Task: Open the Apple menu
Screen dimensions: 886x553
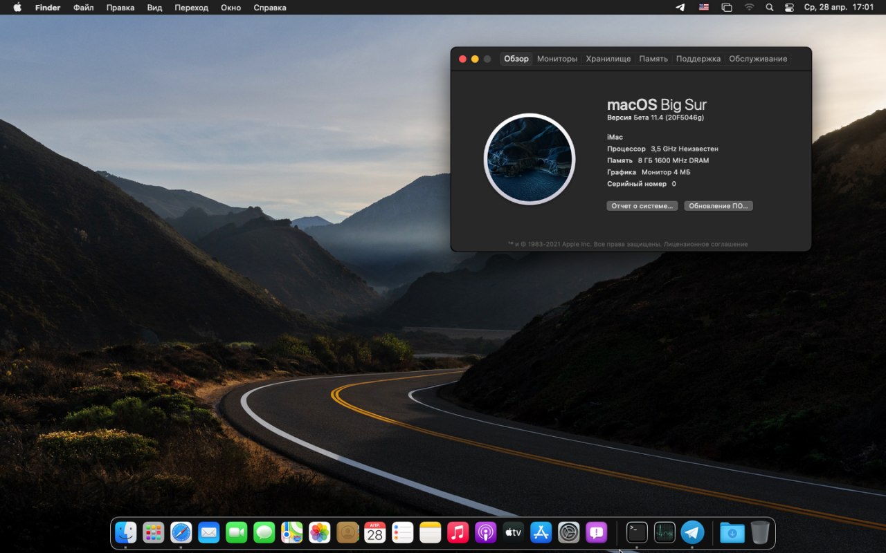Action: (x=17, y=8)
